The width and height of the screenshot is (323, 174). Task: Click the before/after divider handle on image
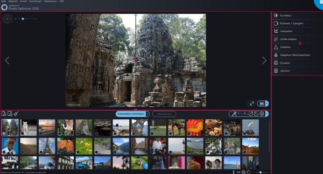point(135,60)
